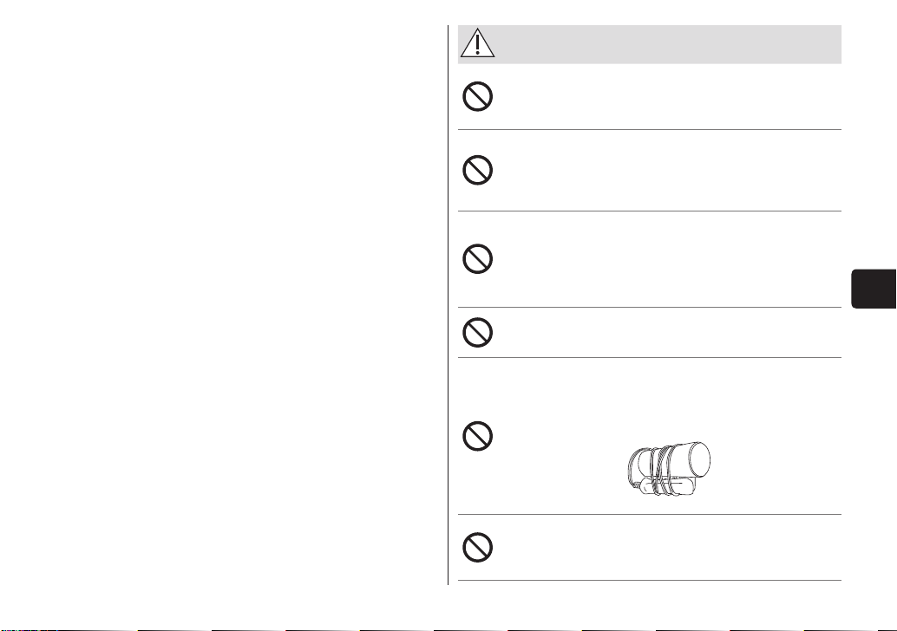Click the vertical divider line left of the warnings
The image size is (897, 631).
[448, 304]
